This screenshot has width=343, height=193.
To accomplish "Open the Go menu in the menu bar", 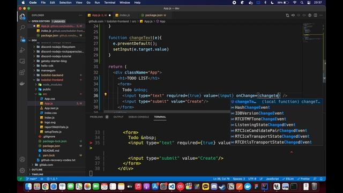I will [88, 3].
